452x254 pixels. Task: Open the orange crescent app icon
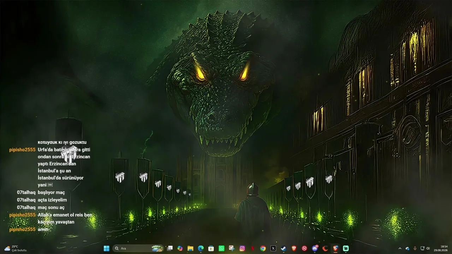[325, 248]
